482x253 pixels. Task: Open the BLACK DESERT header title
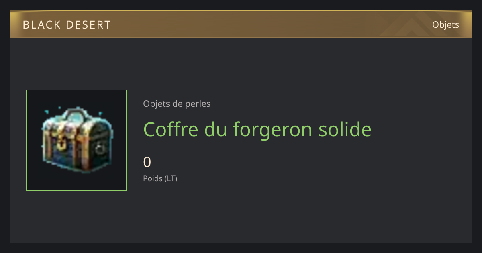pos(67,25)
